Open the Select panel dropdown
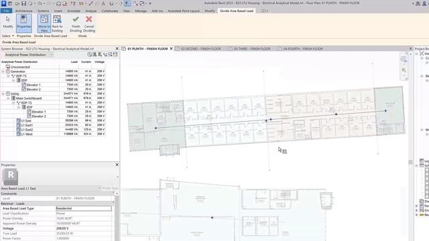Image resolution: width=429 pixels, height=241 pixels. (x=7, y=35)
